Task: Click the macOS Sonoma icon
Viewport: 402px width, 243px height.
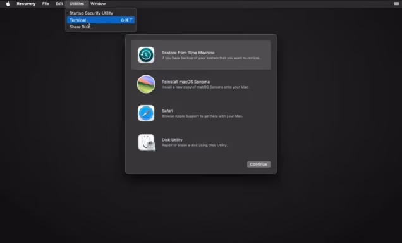Action: 146,84
